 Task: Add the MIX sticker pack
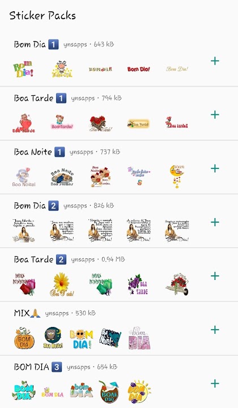(x=215, y=330)
